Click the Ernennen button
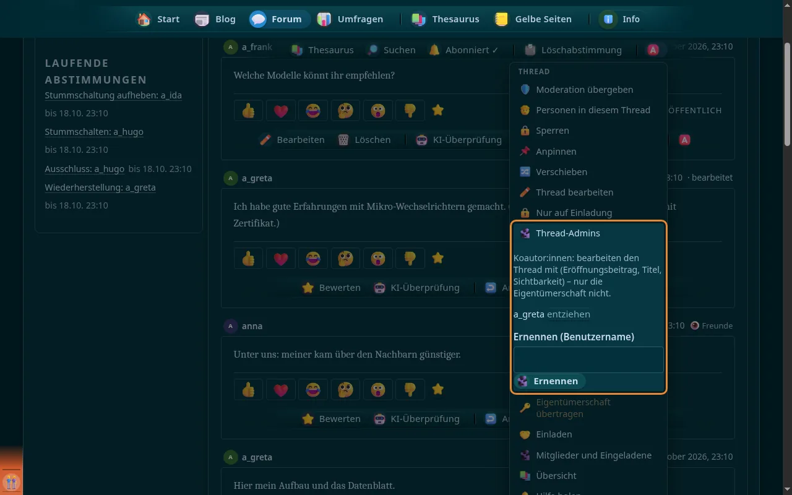This screenshot has height=495, width=792. pos(549,381)
